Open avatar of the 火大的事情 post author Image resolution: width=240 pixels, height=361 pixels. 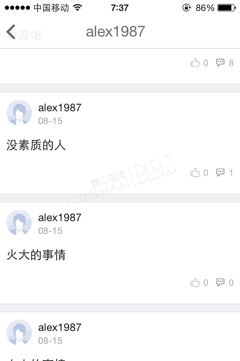click(19, 222)
